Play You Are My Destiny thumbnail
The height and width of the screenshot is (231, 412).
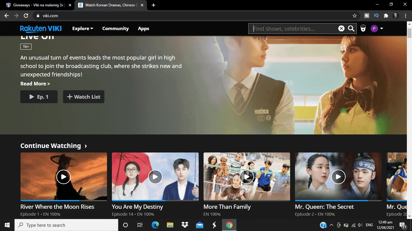coord(155,177)
